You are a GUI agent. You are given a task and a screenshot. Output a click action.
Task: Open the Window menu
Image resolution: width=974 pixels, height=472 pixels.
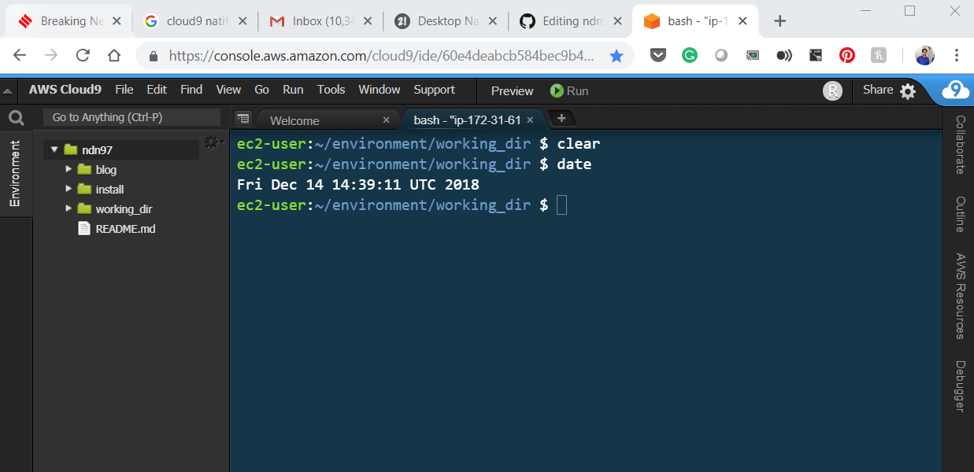379,90
